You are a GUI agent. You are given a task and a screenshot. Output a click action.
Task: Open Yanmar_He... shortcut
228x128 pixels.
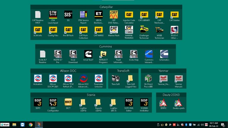pyautogui.click(x=164, y=79)
